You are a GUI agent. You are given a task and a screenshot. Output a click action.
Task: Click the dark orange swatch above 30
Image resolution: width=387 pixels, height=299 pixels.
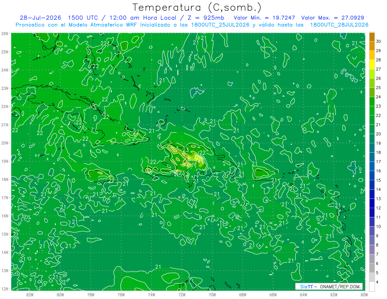pos(372,37)
